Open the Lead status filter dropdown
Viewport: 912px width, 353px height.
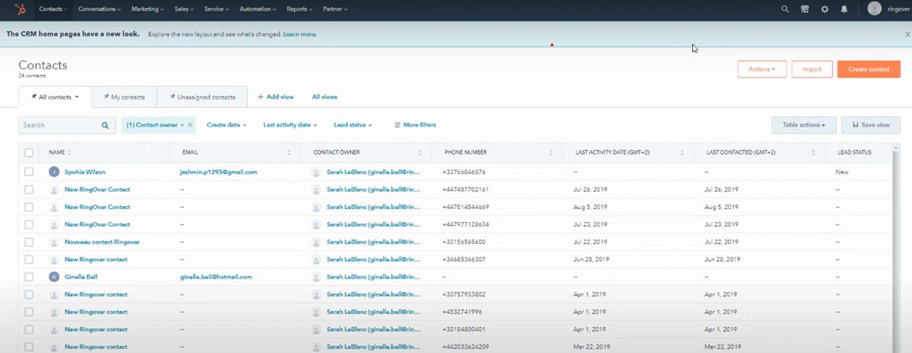tap(354, 125)
